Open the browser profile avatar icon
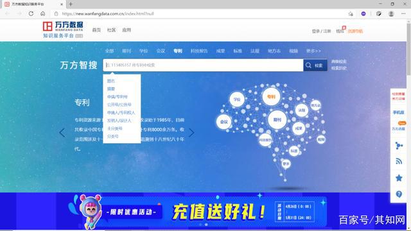The height and width of the screenshot is (231, 411). pos(391,13)
